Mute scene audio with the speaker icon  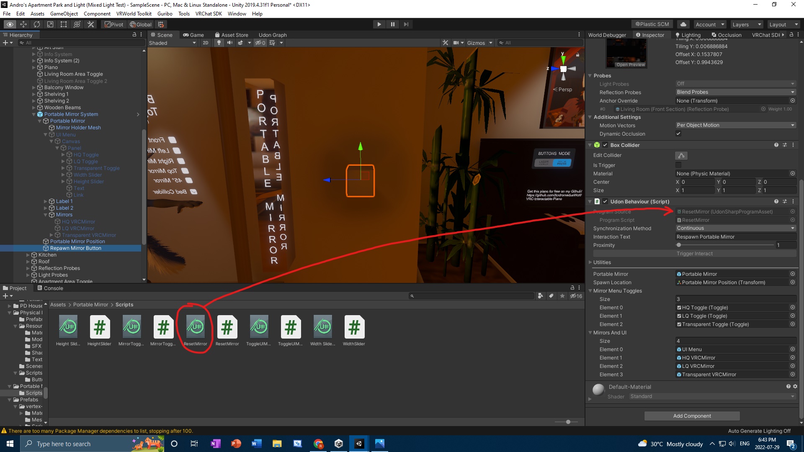point(230,43)
